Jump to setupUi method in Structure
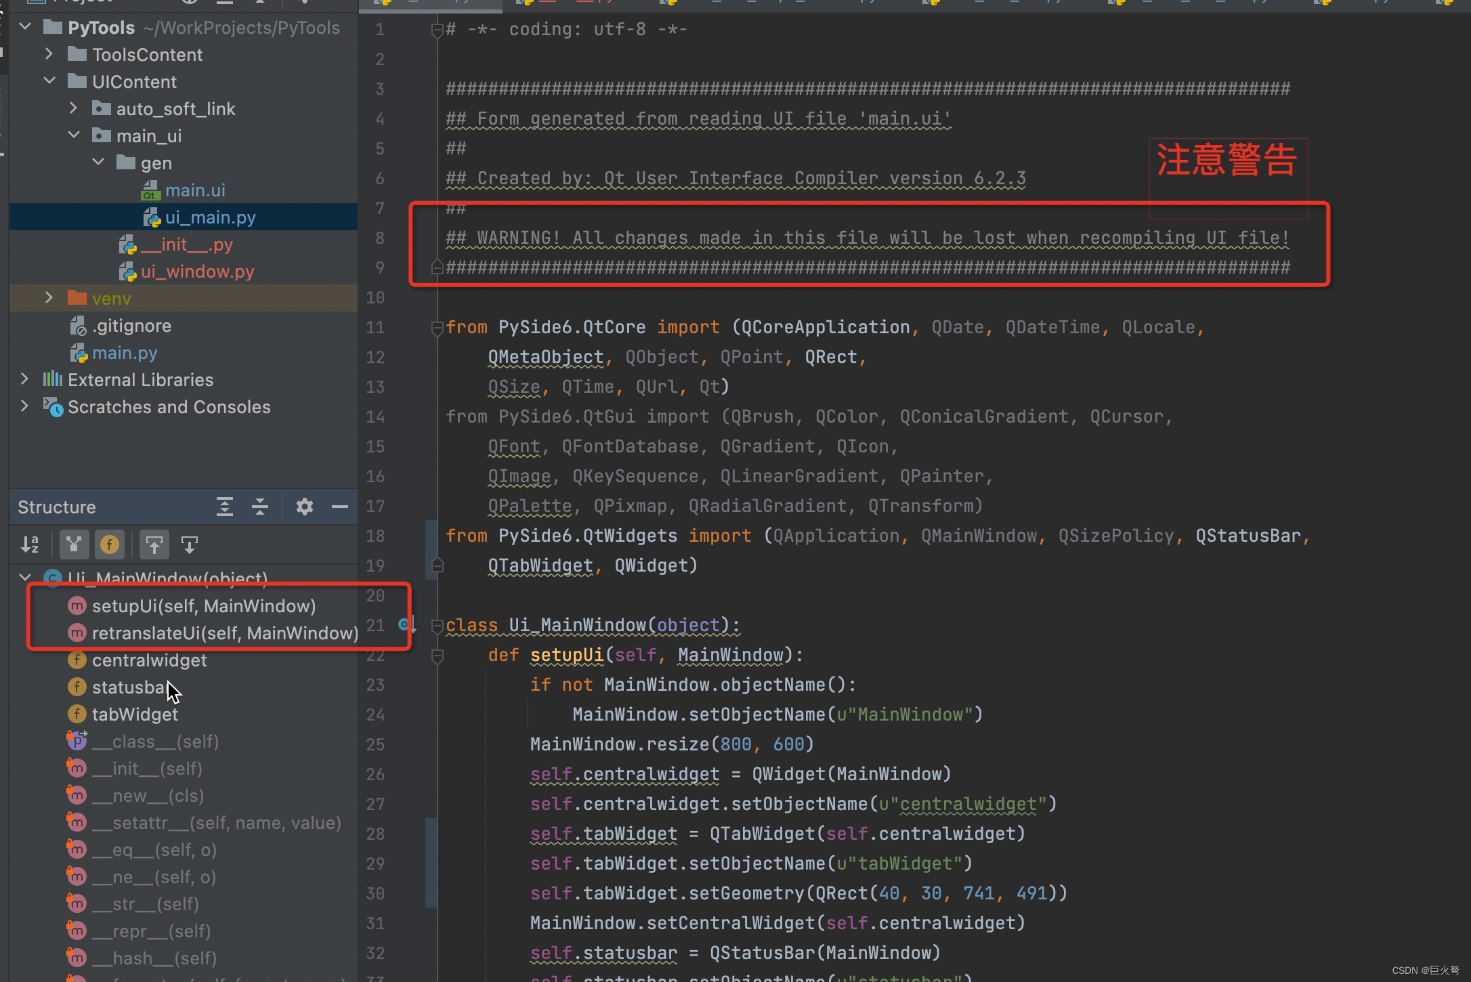The image size is (1471, 982). coord(203,606)
